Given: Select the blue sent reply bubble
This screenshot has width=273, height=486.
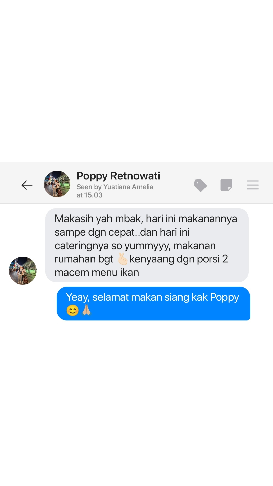Looking at the screenshot, I should click(153, 303).
